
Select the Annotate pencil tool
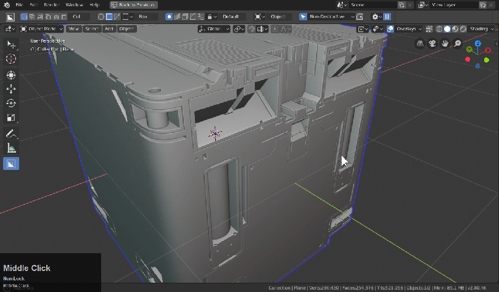point(11,134)
